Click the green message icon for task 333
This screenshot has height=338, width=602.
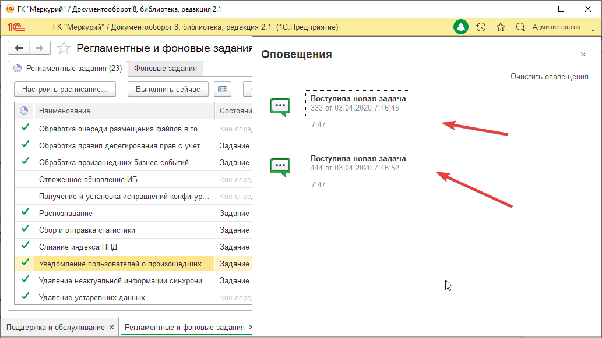click(280, 107)
